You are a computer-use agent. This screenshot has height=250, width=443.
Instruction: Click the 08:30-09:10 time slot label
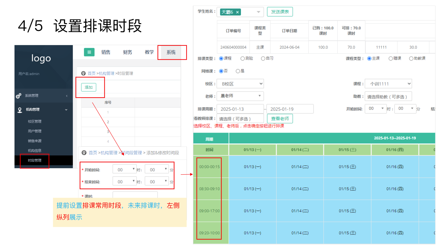[x=209, y=189]
